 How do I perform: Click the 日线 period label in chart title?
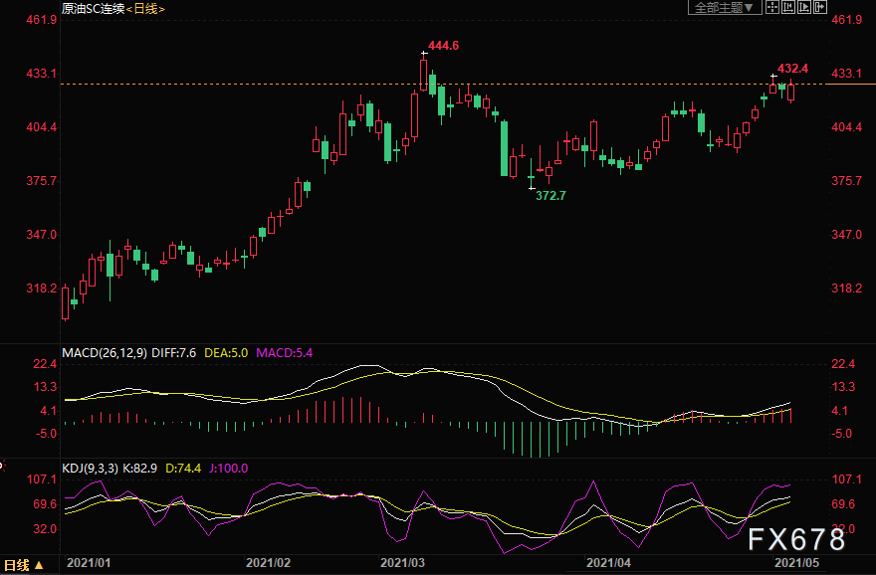(145, 8)
